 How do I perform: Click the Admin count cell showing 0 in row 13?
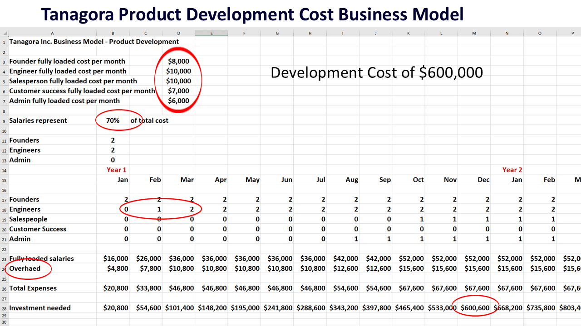(113, 160)
